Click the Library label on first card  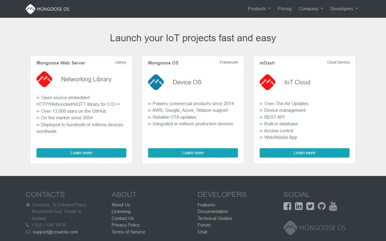[121, 62]
